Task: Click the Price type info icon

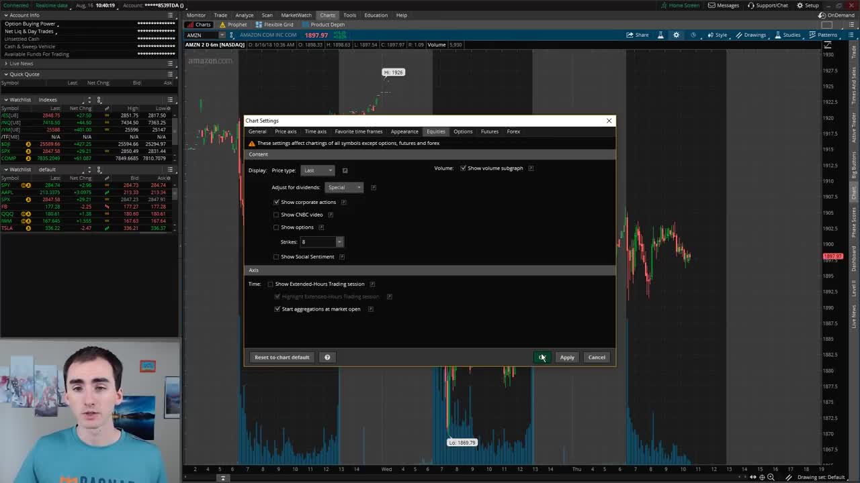Action: click(x=345, y=170)
